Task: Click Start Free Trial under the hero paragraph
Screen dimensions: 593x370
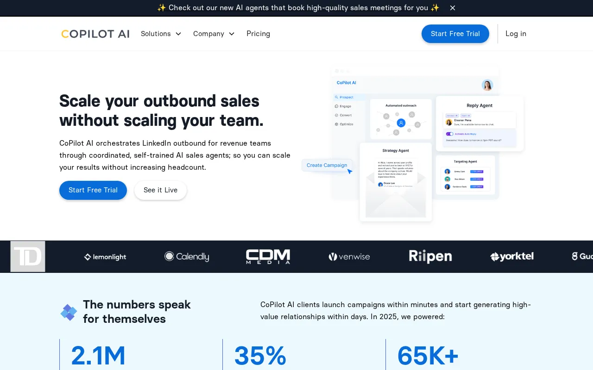Action: point(93,190)
